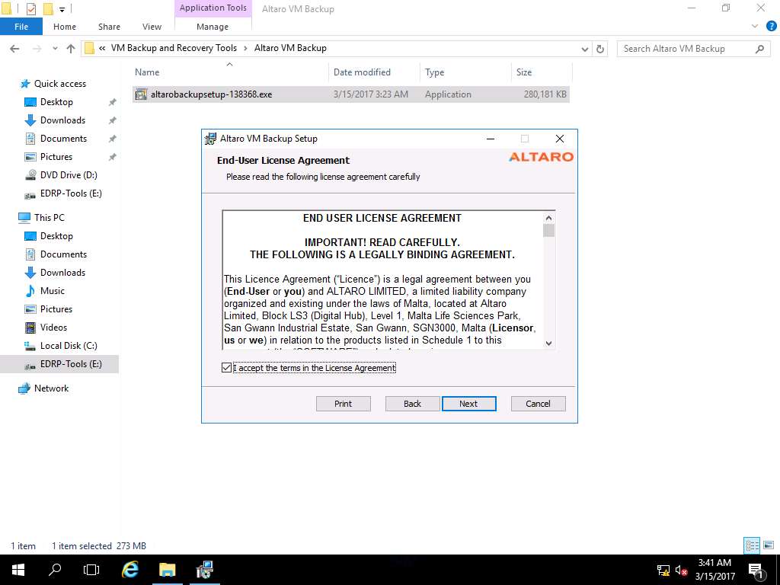Click the license agreement scrollbar thumb
Screen dimensions: 780x585
click(548, 230)
